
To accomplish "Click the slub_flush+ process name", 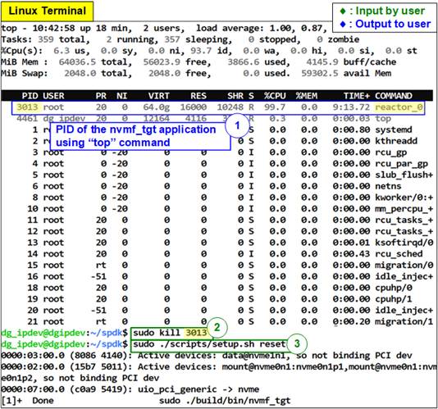I will pos(404,175).
